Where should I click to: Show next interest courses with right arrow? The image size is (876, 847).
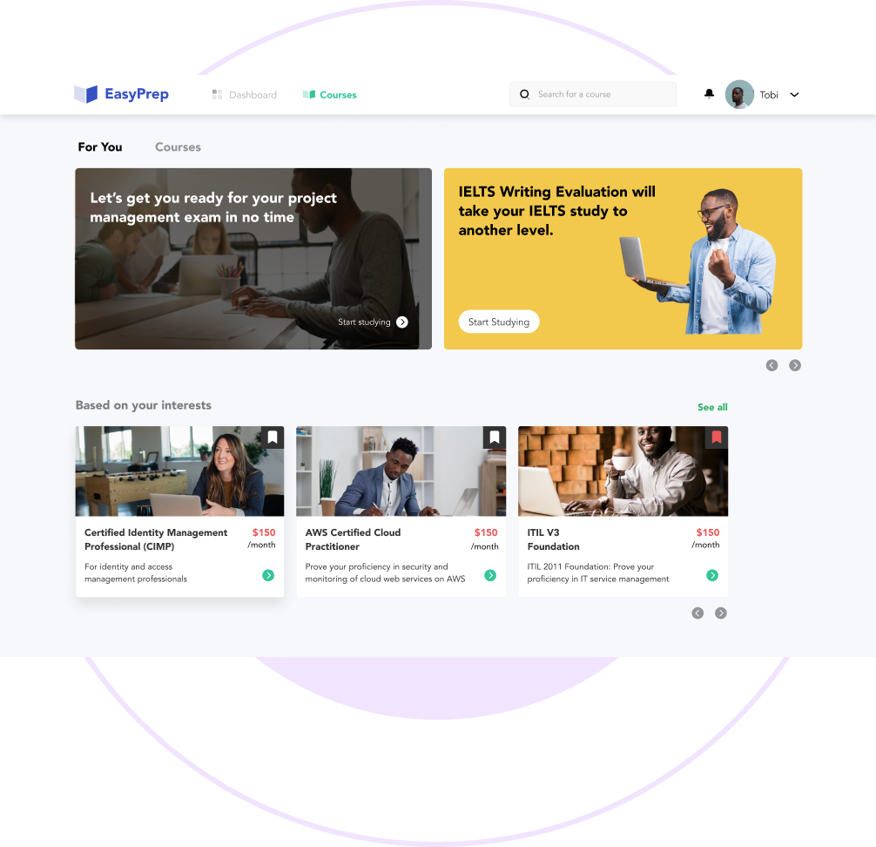coord(721,613)
